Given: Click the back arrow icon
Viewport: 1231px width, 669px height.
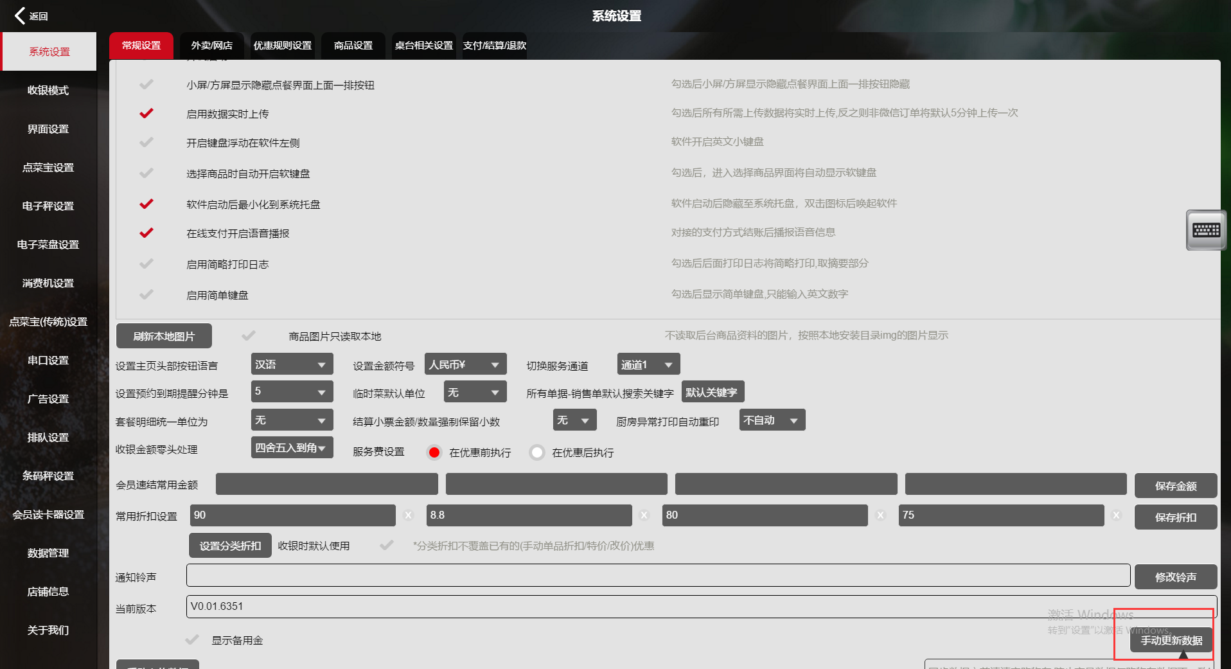Looking at the screenshot, I should (x=21, y=15).
